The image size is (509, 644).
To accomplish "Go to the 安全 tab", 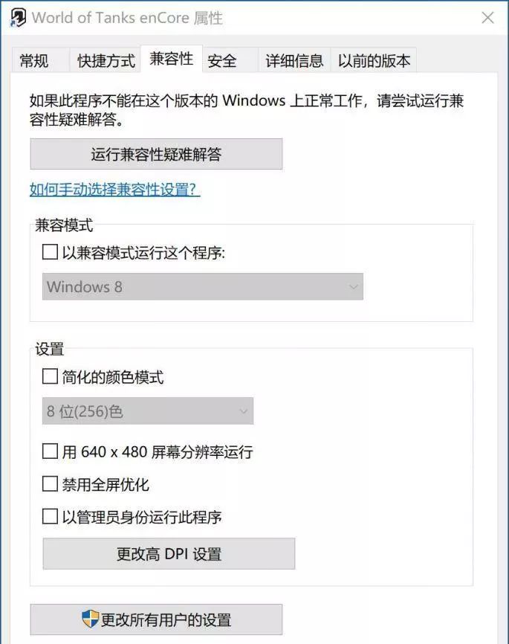I will coord(222,61).
